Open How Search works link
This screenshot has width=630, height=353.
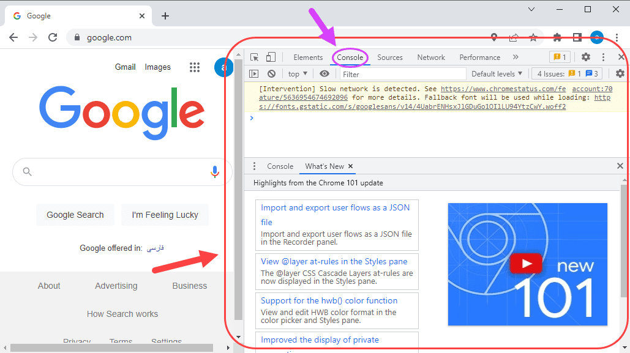pyautogui.click(x=122, y=314)
